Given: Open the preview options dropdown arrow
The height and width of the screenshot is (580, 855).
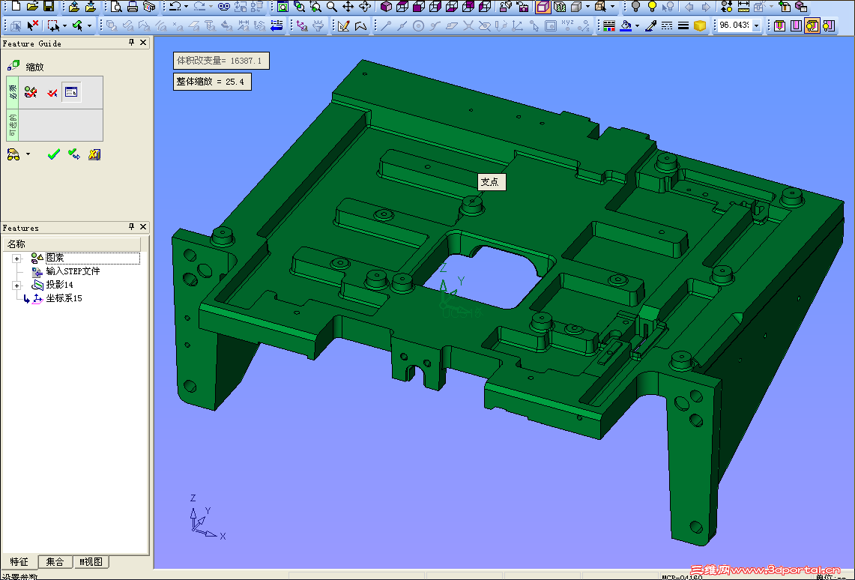Looking at the screenshot, I should 28,155.
